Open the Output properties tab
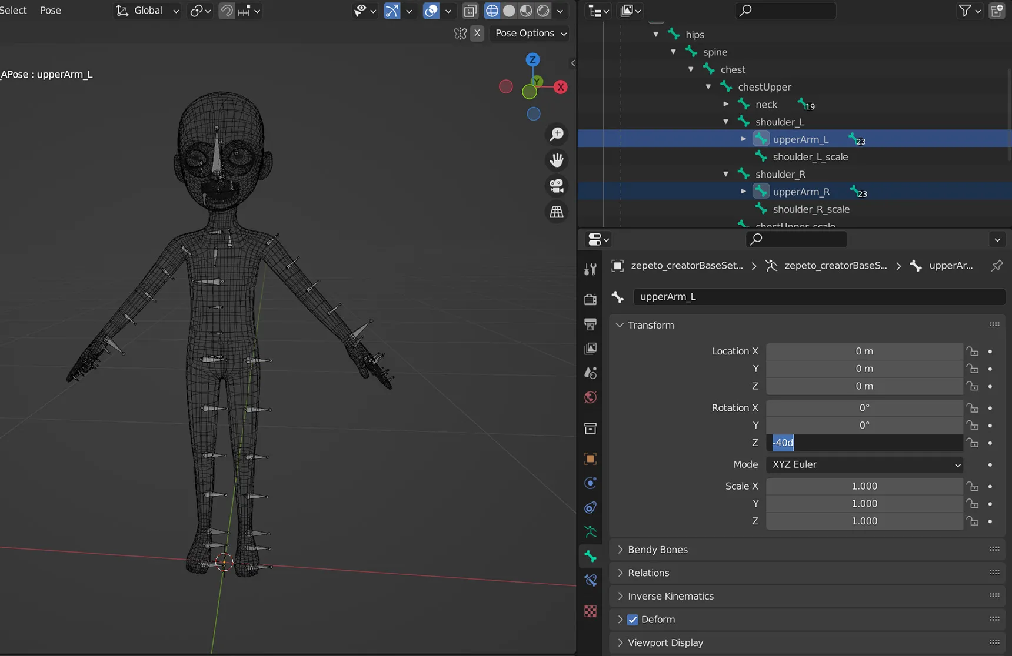Image resolution: width=1012 pixels, height=656 pixels. coord(590,324)
